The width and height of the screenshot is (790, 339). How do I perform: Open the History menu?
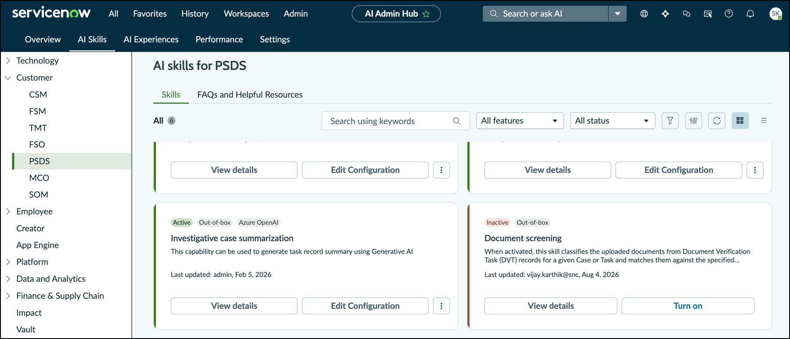pos(195,14)
